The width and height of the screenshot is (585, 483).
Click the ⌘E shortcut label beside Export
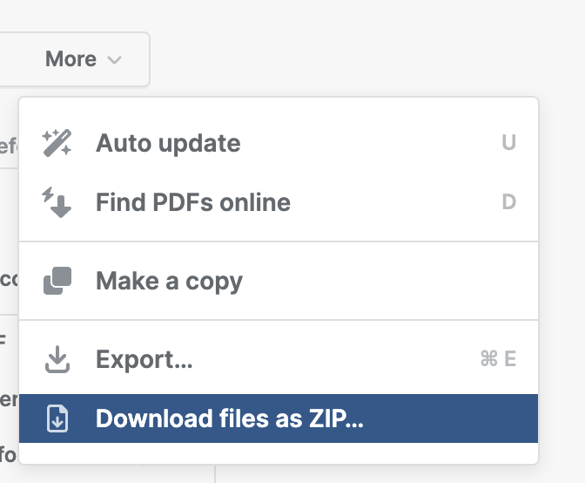pos(498,358)
